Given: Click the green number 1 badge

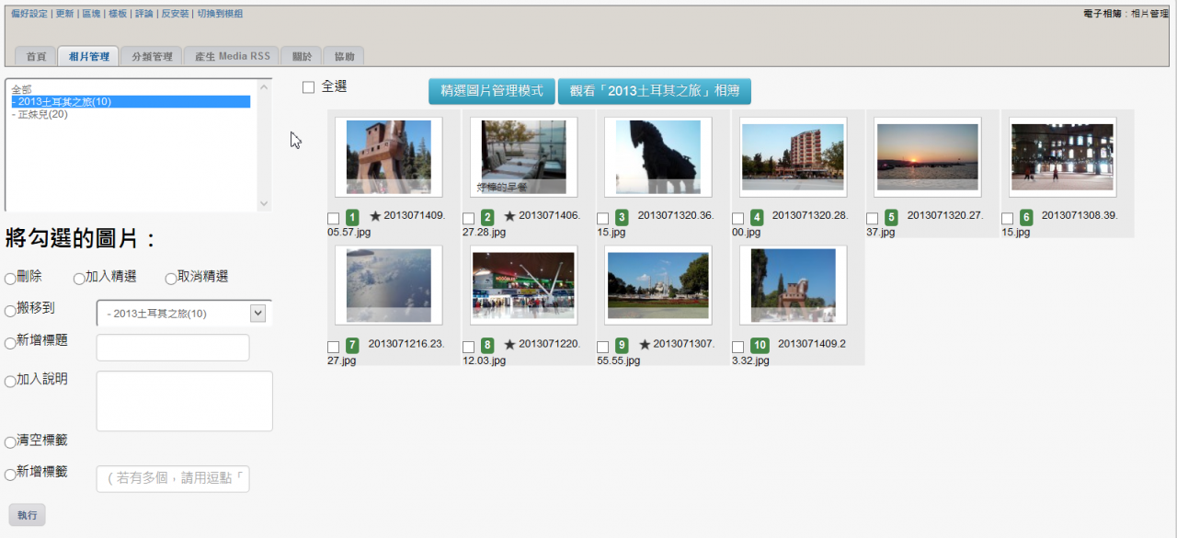Looking at the screenshot, I should click(x=352, y=218).
